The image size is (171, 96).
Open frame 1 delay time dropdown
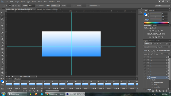[10, 89]
